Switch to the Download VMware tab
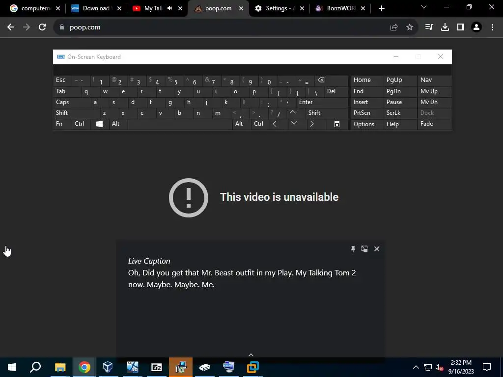Image resolution: width=503 pixels, height=377 pixels. (92, 9)
